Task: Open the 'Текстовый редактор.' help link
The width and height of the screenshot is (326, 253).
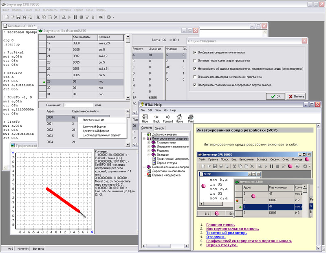Action: click(227, 233)
